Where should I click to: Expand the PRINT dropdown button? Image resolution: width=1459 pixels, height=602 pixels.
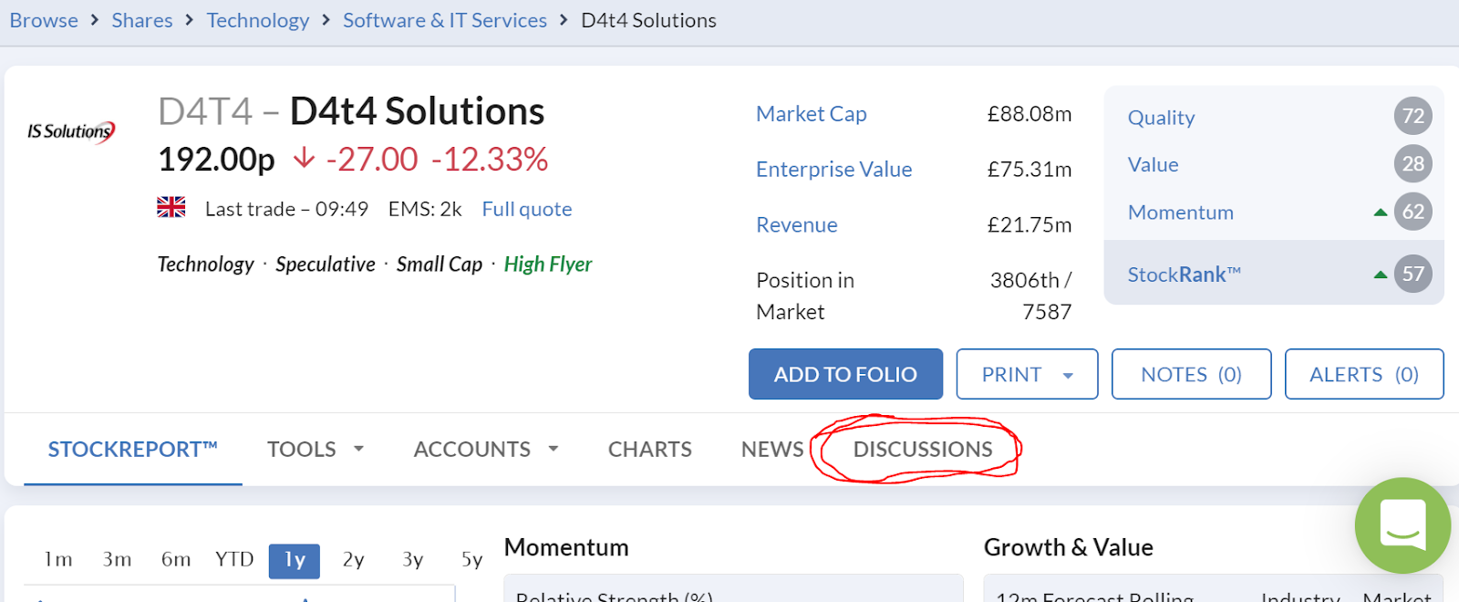coord(1027,374)
